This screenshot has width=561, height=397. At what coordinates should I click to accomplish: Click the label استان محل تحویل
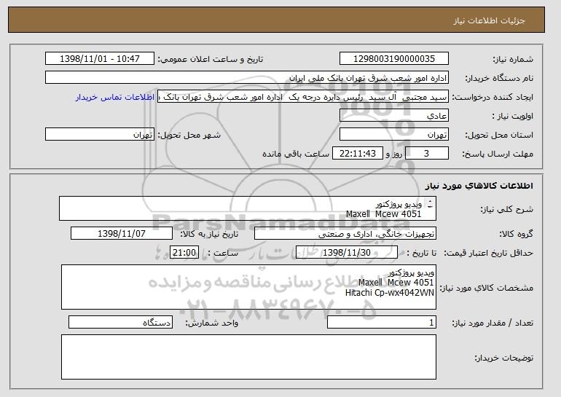(x=499, y=135)
